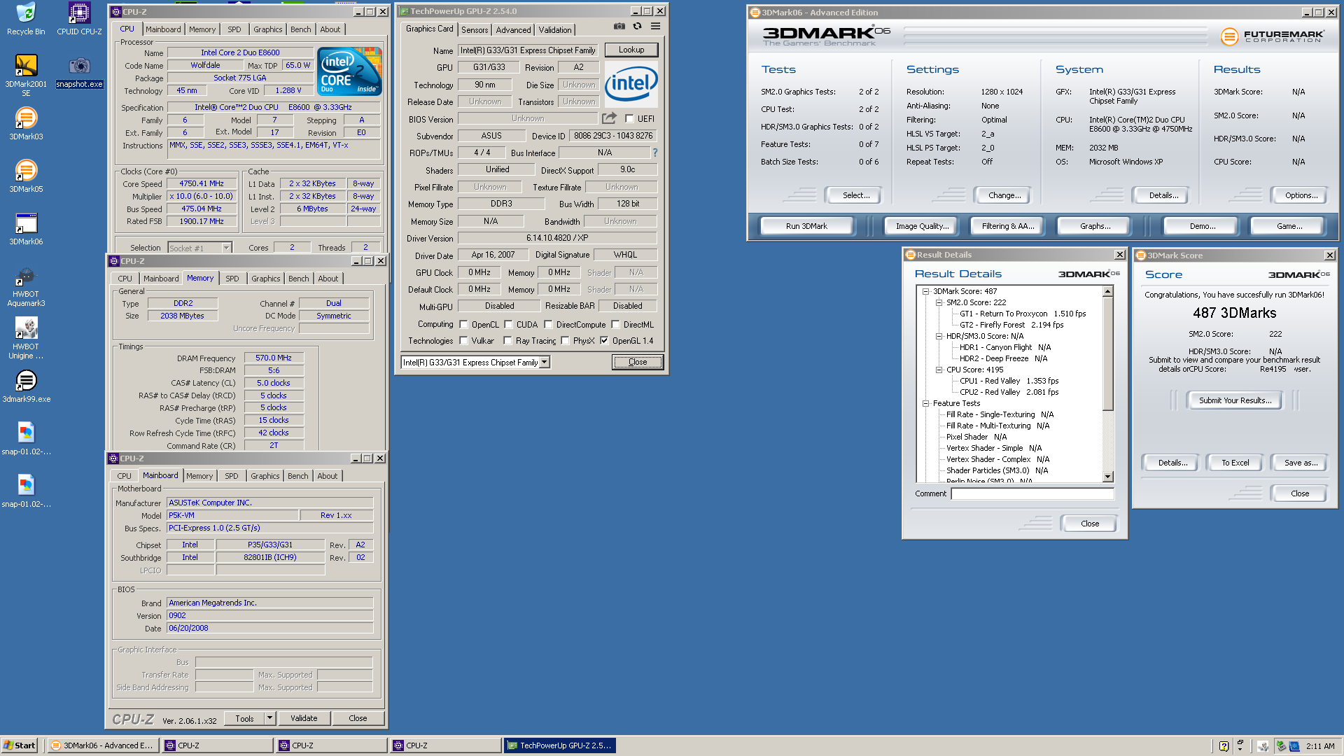
Task: Open the CPU-Z Tools dropdown arrow
Action: point(269,718)
